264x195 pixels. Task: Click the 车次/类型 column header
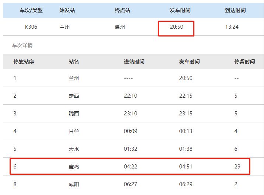[x=31, y=10]
